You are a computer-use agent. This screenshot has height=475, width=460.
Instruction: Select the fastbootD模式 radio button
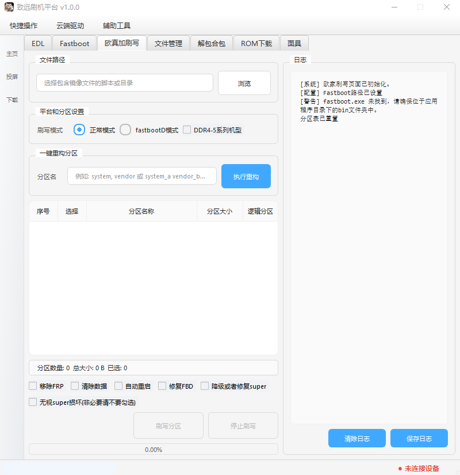125,130
